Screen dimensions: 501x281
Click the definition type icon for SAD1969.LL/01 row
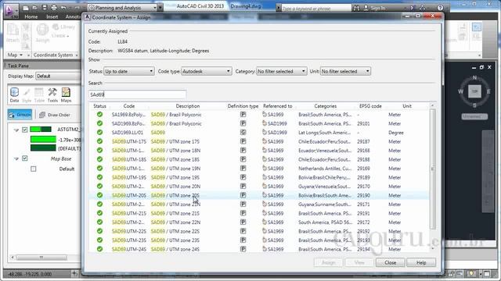243,132
